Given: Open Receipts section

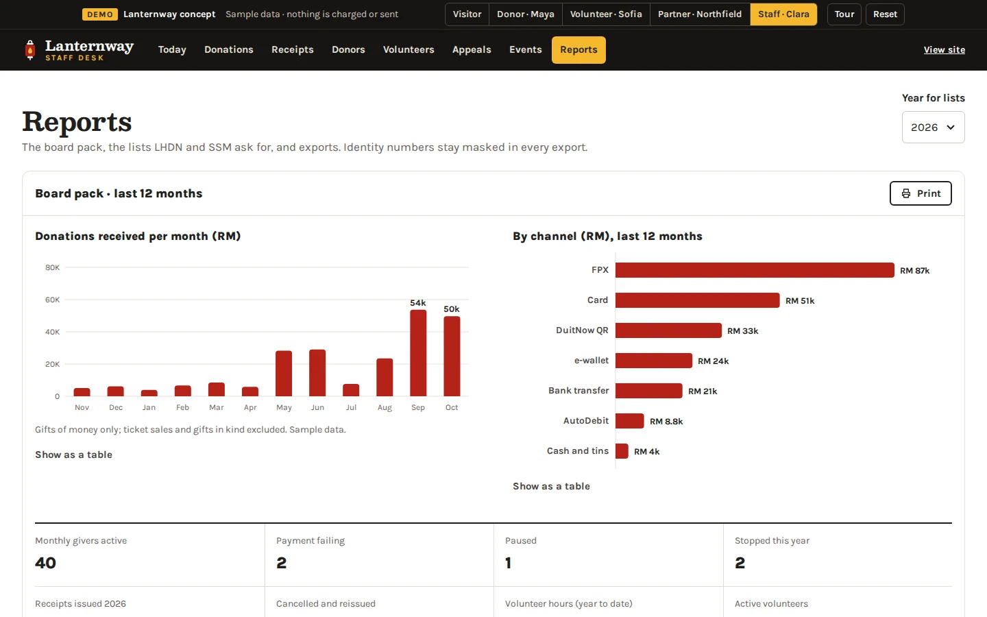Looking at the screenshot, I should click(293, 50).
